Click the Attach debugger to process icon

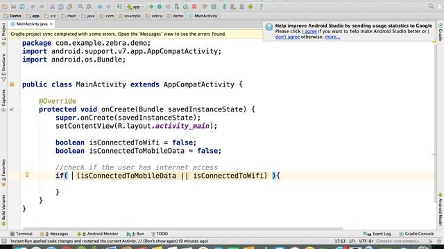click(177, 6)
